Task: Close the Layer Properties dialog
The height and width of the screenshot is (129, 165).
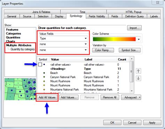Action: (158, 2)
